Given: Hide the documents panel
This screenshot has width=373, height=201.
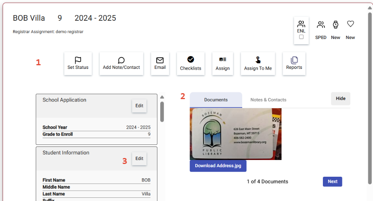Looking at the screenshot, I should click(341, 99).
